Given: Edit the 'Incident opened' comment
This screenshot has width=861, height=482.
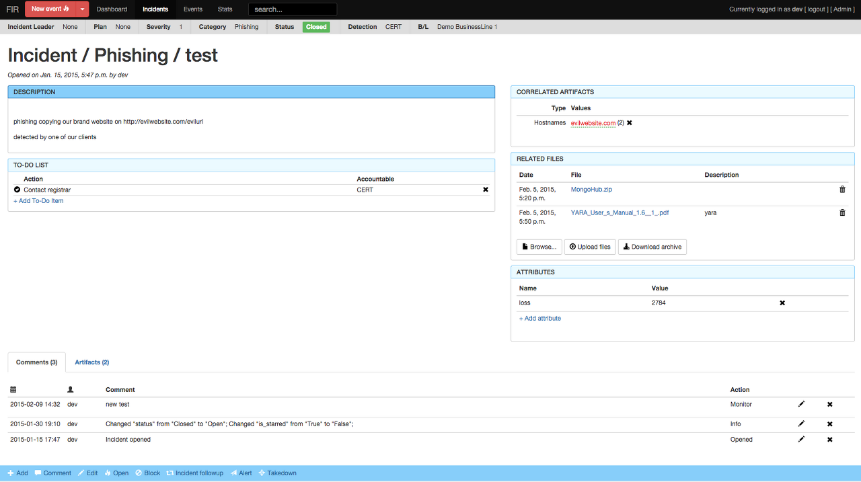Looking at the screenshot, I should 801,439.
